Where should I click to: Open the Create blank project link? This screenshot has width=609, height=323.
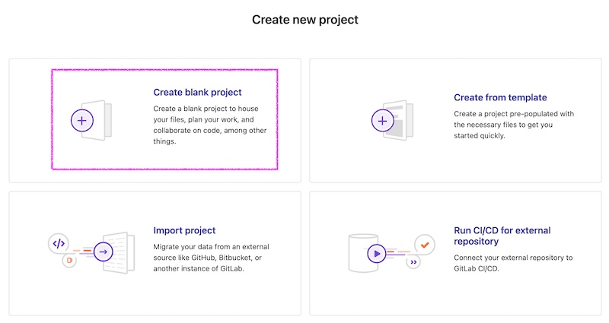pos(197,92)
